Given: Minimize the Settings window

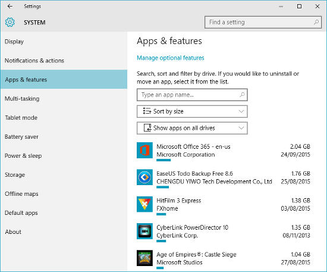Looking at the screenshot, I should pos(281,7).
